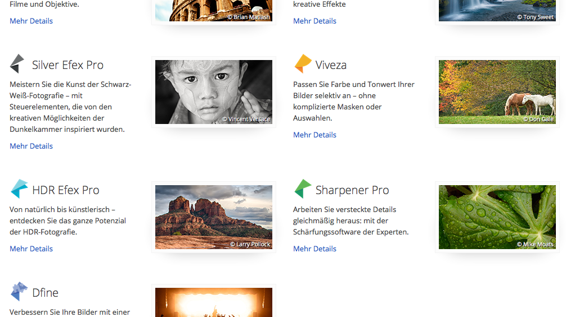Open the concert crowd thumbnail beside Dfine
This screenshot has width=566, height=317.
click(214, 303)
